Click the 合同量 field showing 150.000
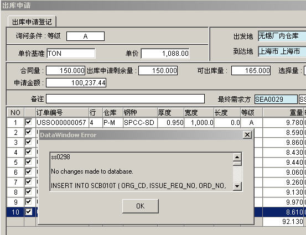Viewport: 306px width, 235px height. coord(65,70)
